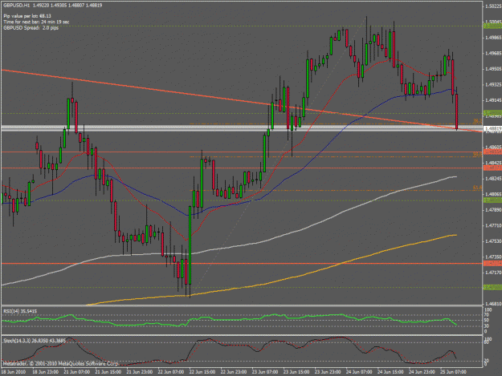The width and height of the screenshot is (502, 376).
Task: Click the 1.47350 price axis label
Action: point(493,257)
